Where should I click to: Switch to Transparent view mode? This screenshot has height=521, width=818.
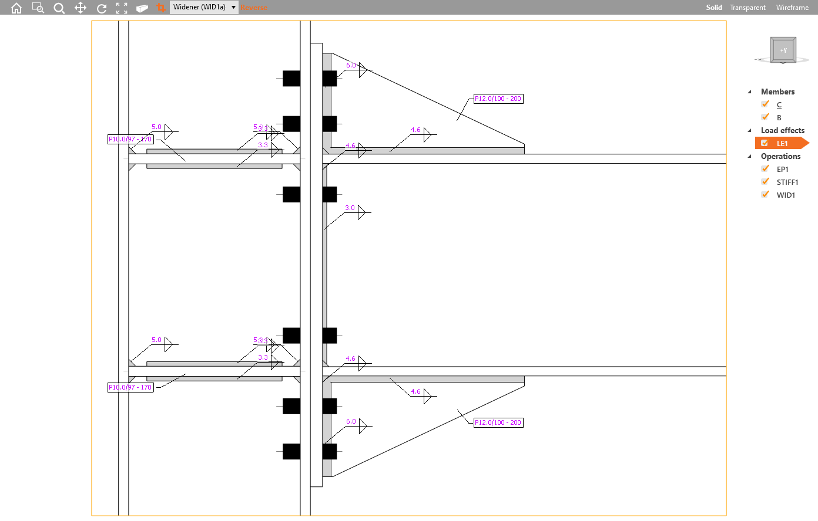coord(747,8)
